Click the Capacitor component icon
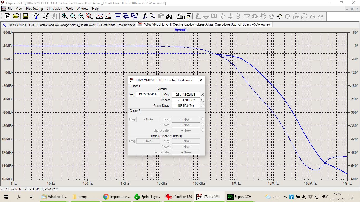The width and height of the screenshot is (360, 202). click(230, 16)
